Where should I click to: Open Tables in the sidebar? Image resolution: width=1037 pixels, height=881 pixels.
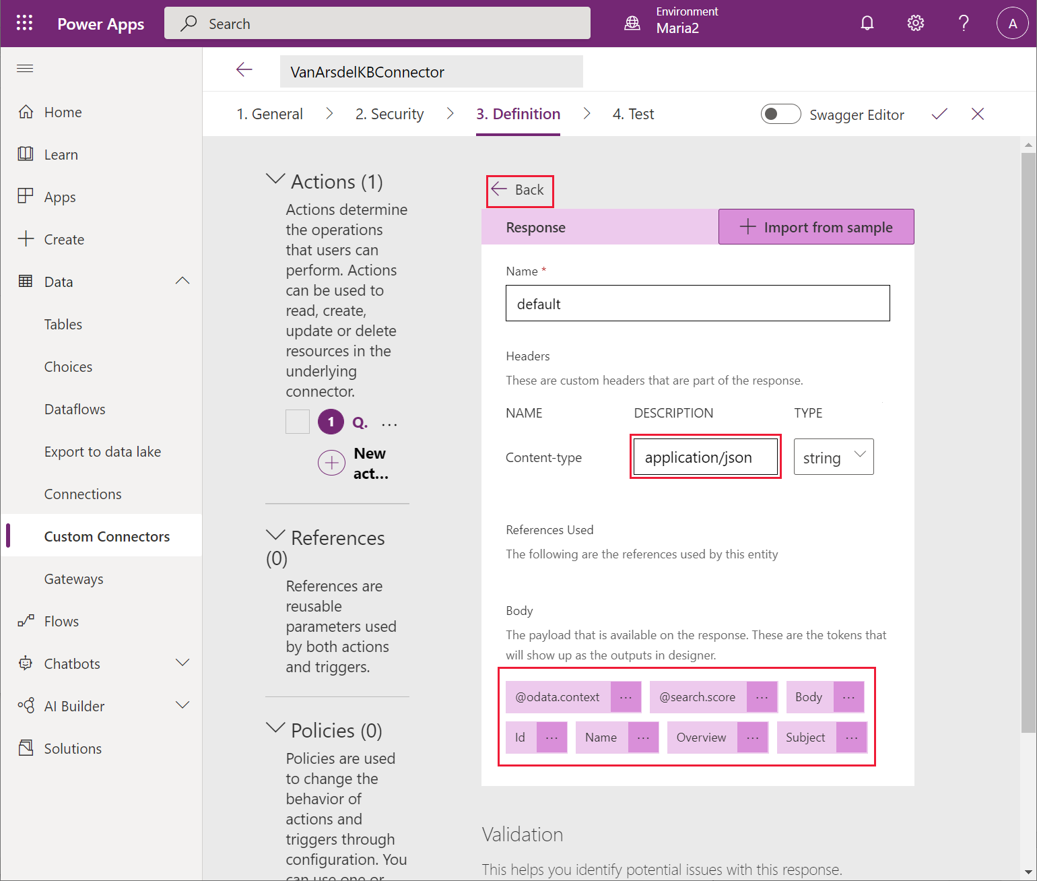click(63, 324)
